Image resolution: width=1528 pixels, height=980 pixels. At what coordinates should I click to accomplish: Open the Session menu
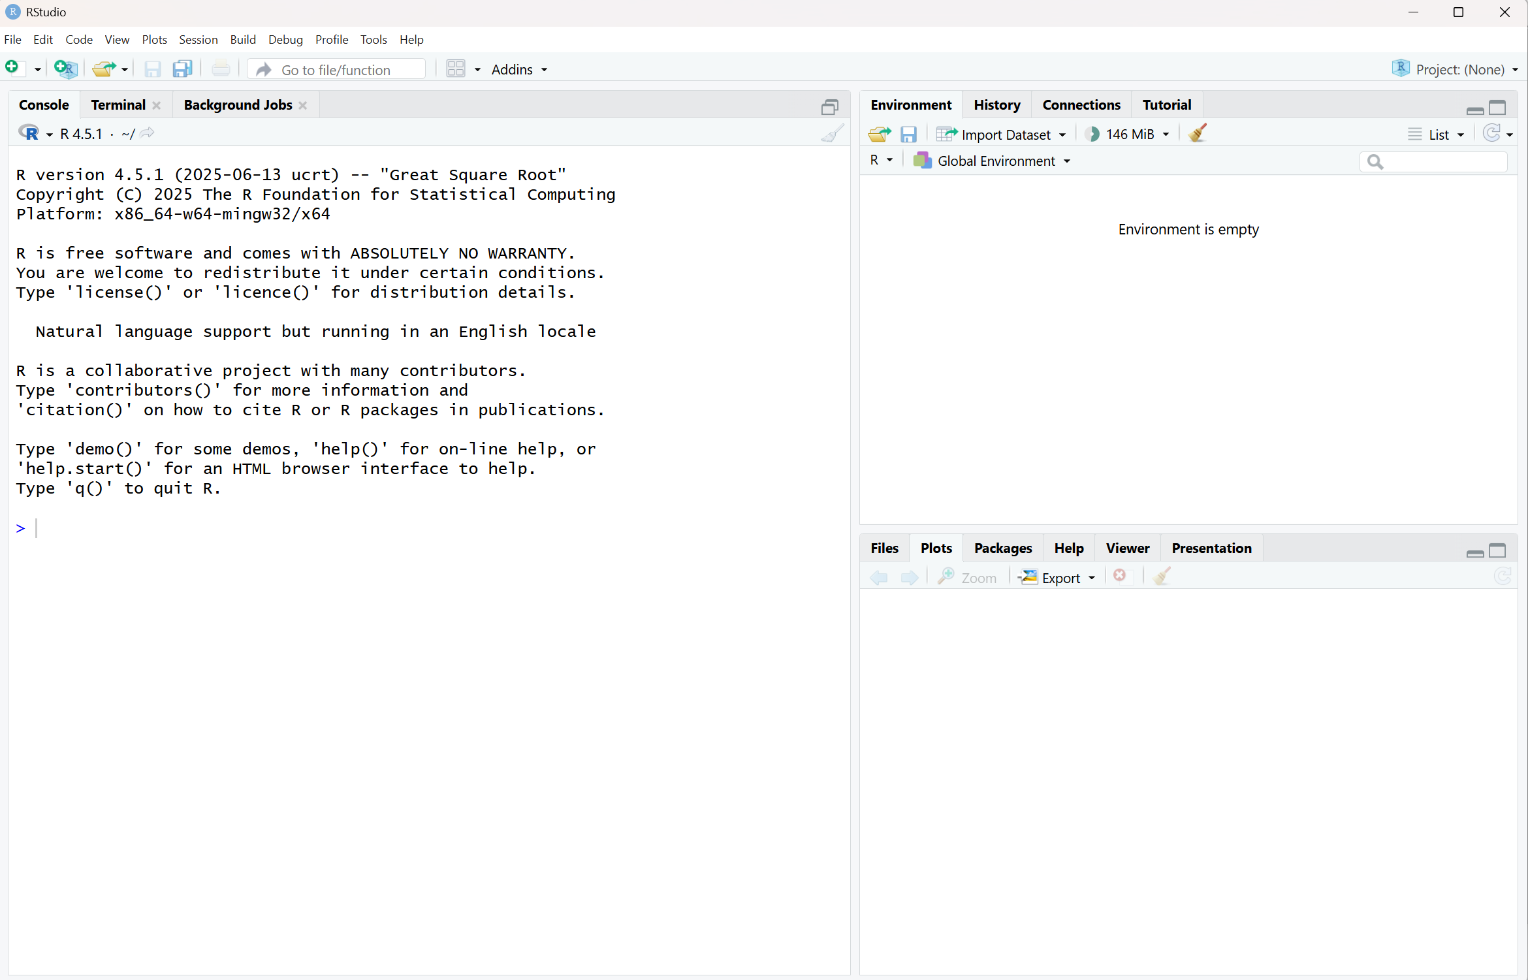tap(198, 39)
